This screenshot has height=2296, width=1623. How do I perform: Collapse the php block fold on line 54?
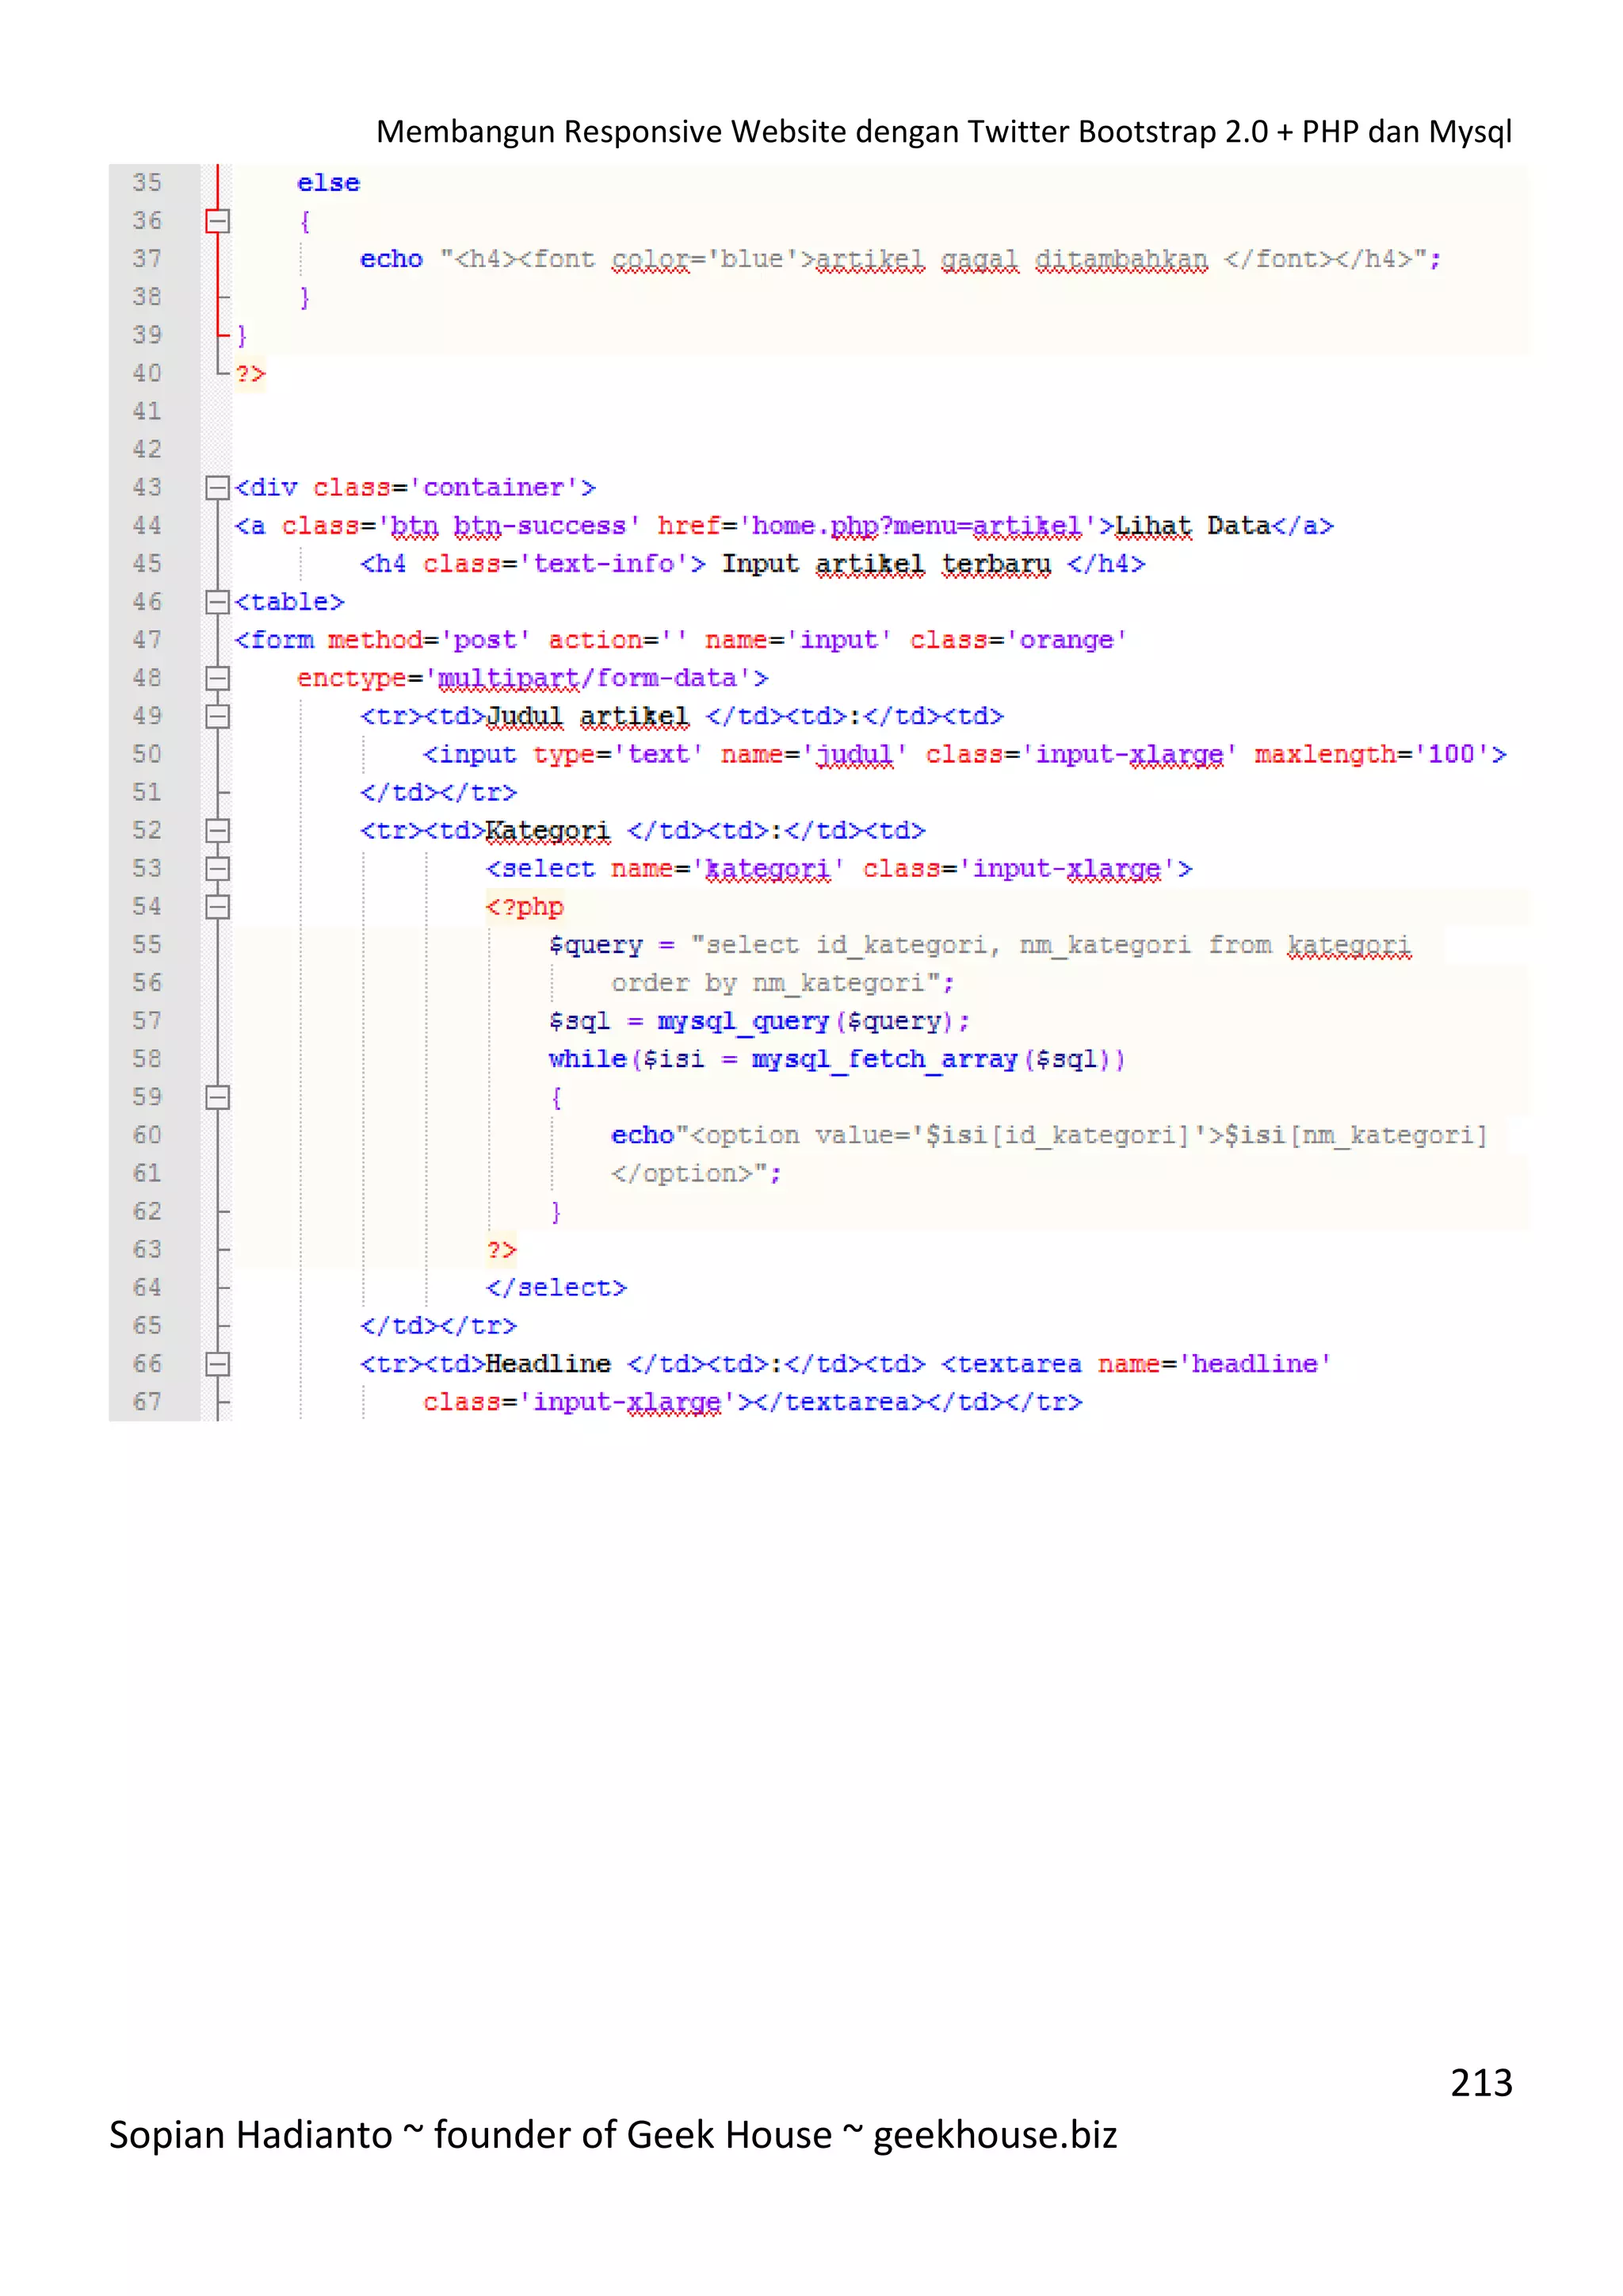pos(217,907)
